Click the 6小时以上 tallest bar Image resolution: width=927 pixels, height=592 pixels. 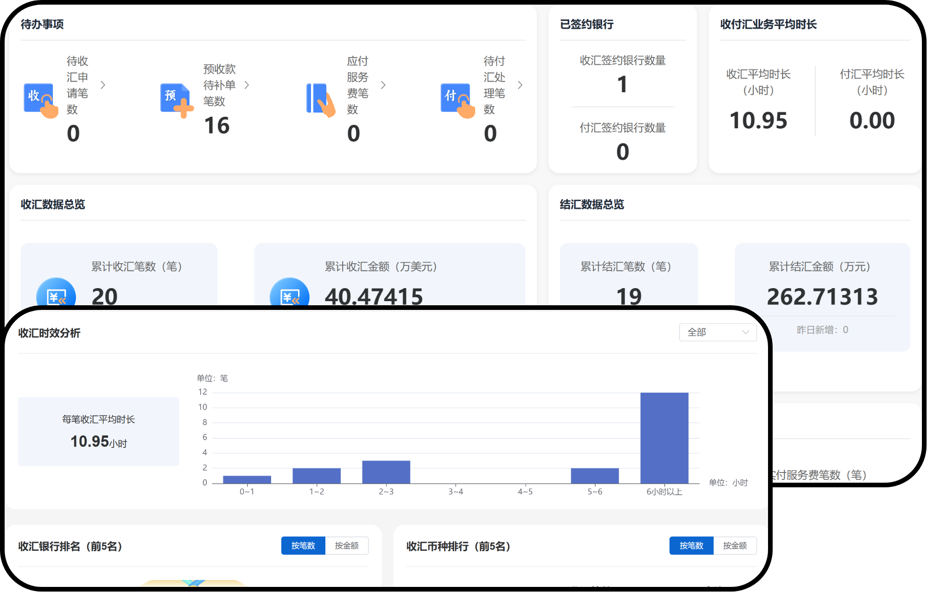coord(664,438)
